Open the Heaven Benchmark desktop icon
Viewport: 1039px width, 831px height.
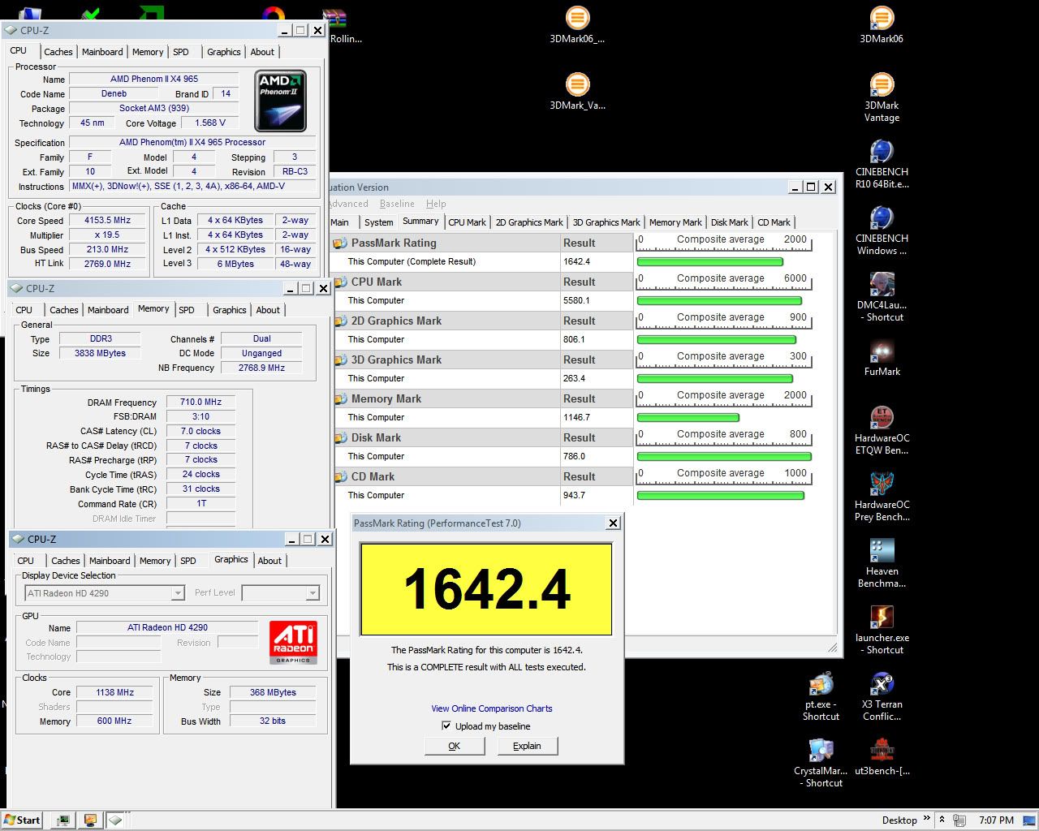882,552
